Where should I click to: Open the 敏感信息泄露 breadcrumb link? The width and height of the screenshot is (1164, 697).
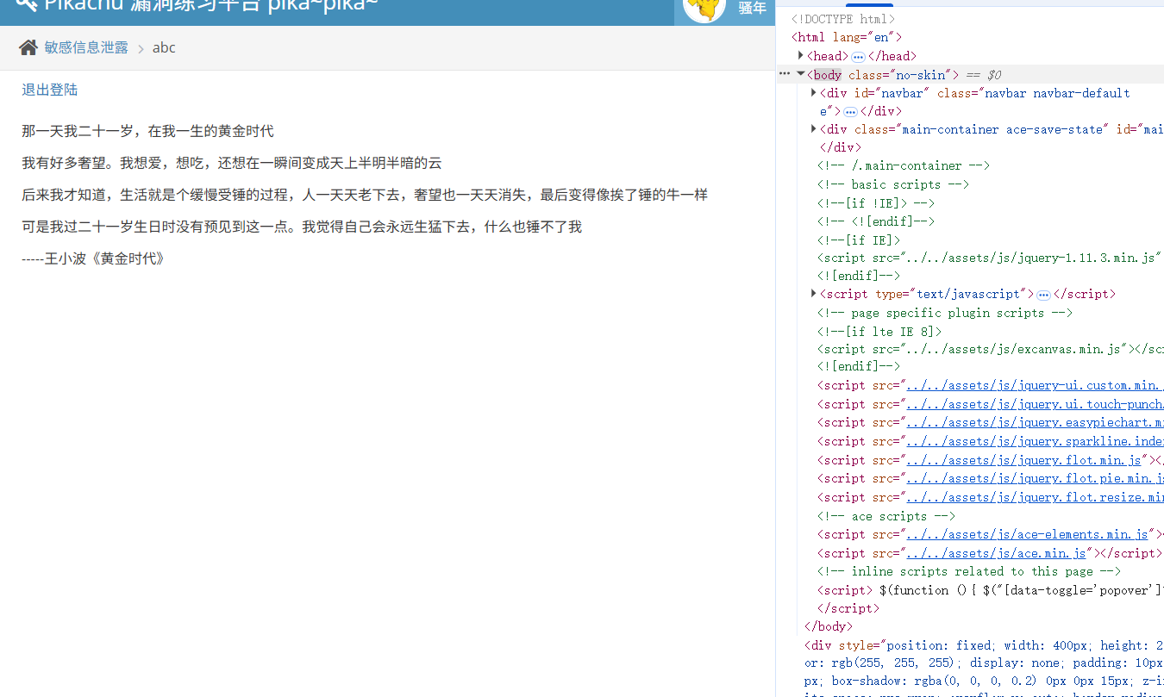point(86,47)
